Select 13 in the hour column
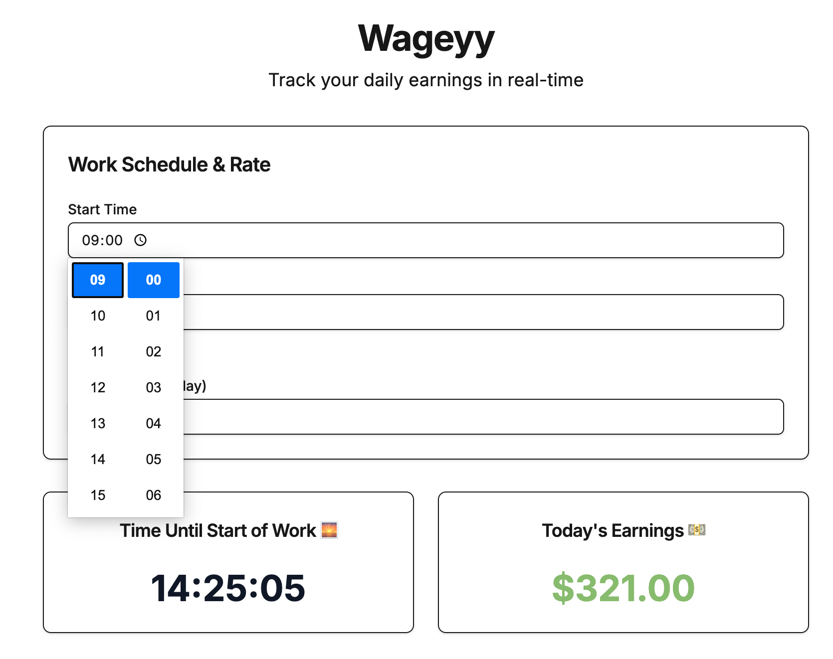 click(x=97, y=423)
